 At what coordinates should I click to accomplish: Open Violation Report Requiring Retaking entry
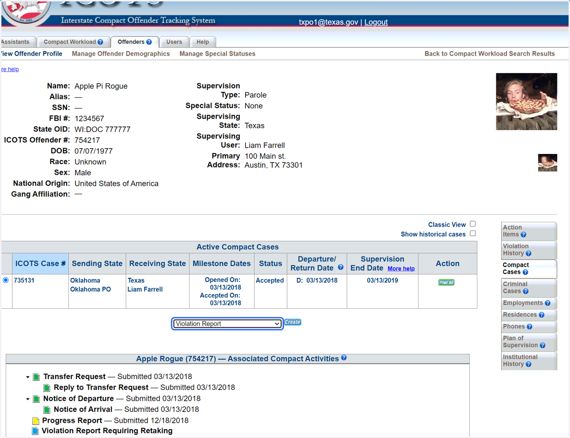(107, 431)
